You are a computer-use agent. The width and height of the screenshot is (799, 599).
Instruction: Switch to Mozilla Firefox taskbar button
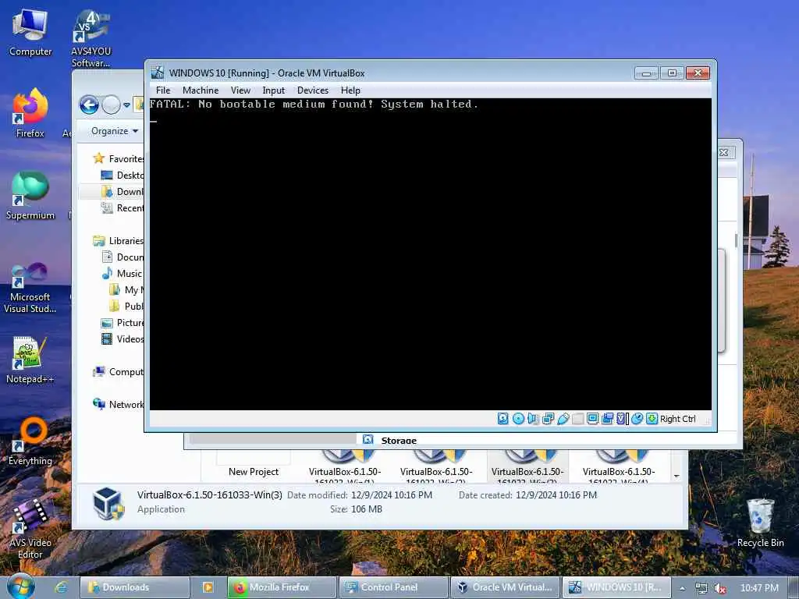tap(282, 587)
